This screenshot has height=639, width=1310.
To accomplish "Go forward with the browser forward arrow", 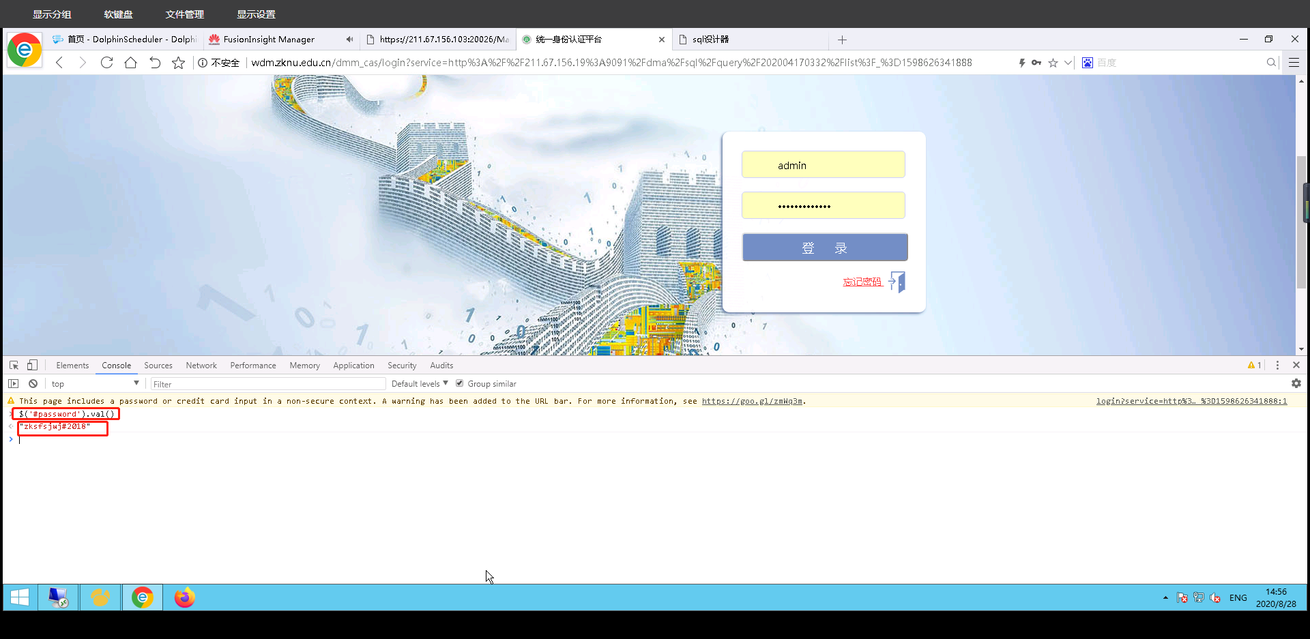I will click(x=83, y=63).
